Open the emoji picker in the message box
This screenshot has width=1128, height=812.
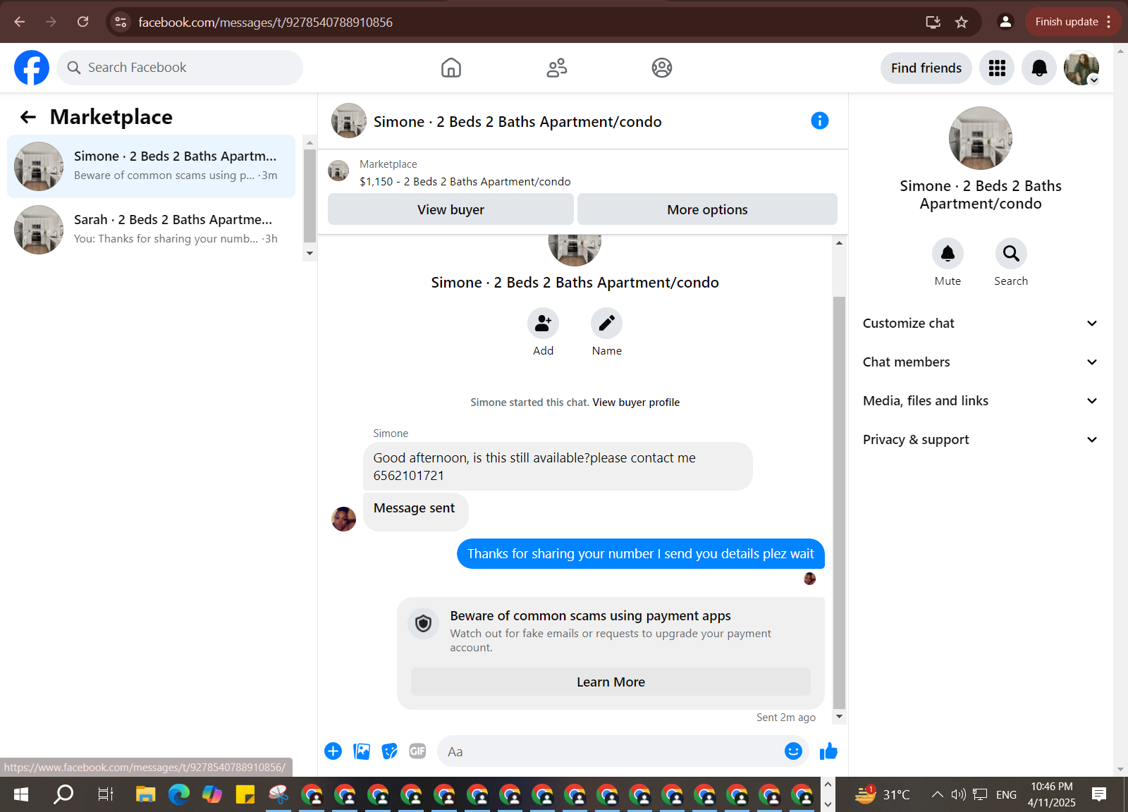click(x=793, y=751)
